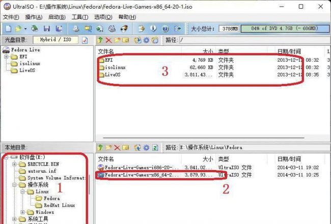
Task: Click the last icon in the ISO pane toolbar
Action: pyautogui.click(x=155, y=40)
